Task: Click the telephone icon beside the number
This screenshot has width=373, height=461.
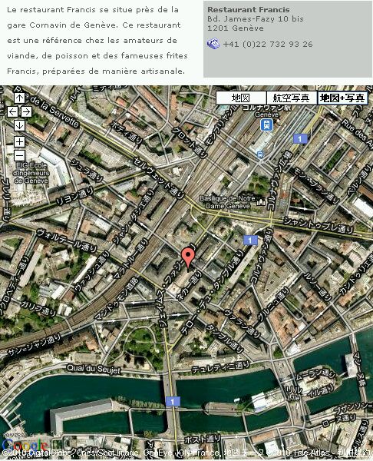Action: (x=213, y=44)
